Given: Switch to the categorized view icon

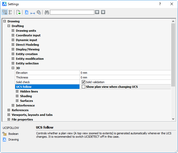Looking at the screenshot, I should [x=5, y=12].
